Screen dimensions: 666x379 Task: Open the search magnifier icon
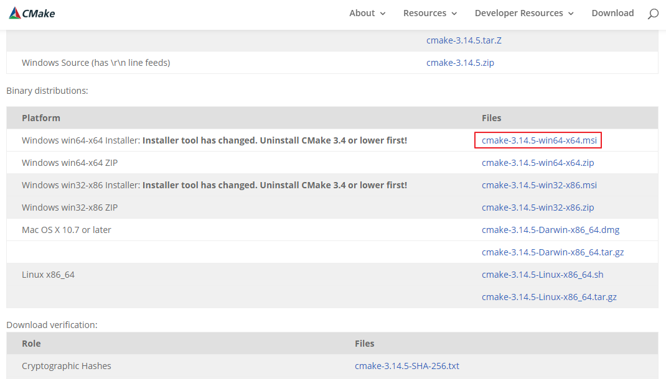click(653, 14)
